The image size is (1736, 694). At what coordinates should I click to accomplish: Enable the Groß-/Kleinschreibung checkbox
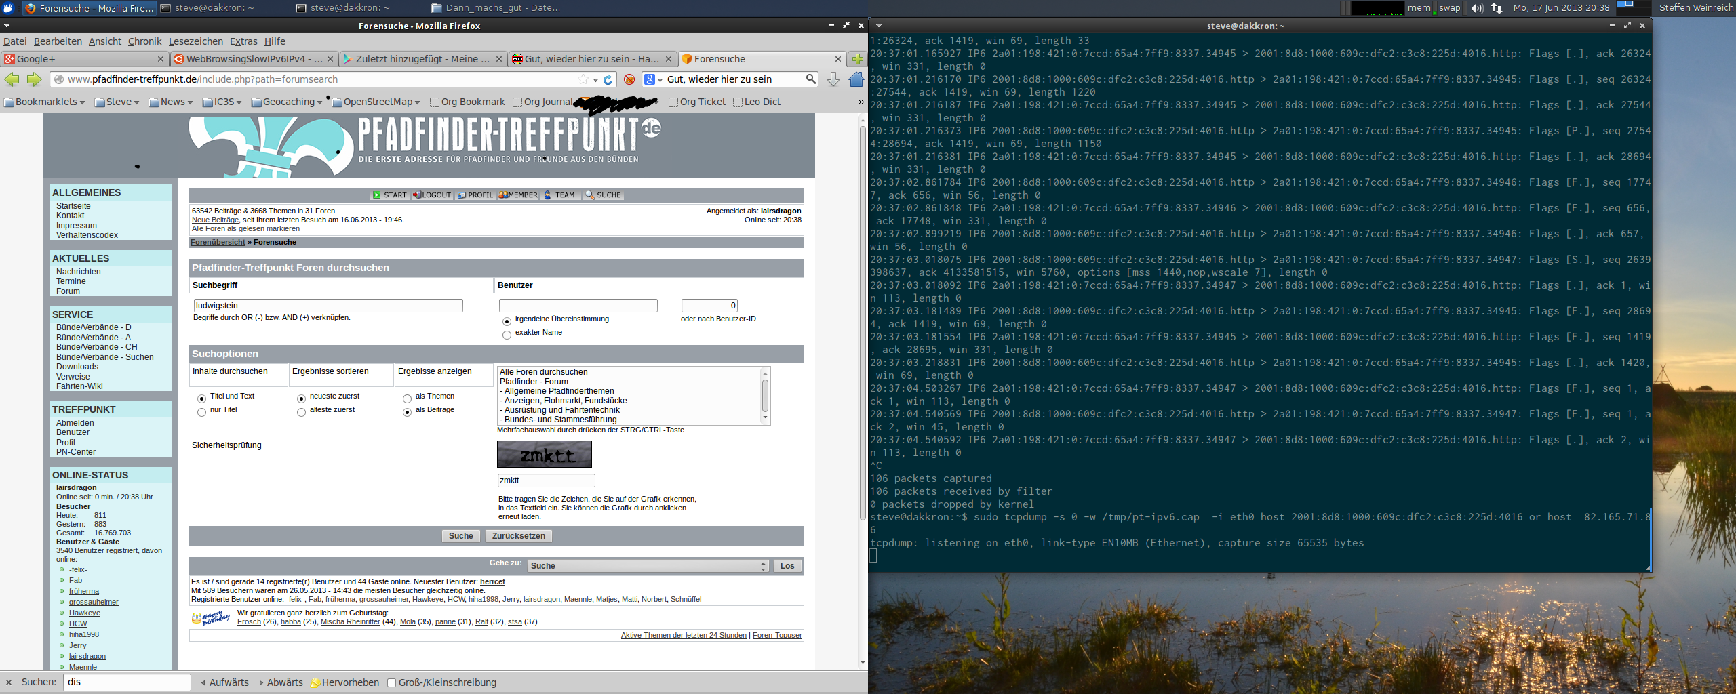[x=391, y=682]
